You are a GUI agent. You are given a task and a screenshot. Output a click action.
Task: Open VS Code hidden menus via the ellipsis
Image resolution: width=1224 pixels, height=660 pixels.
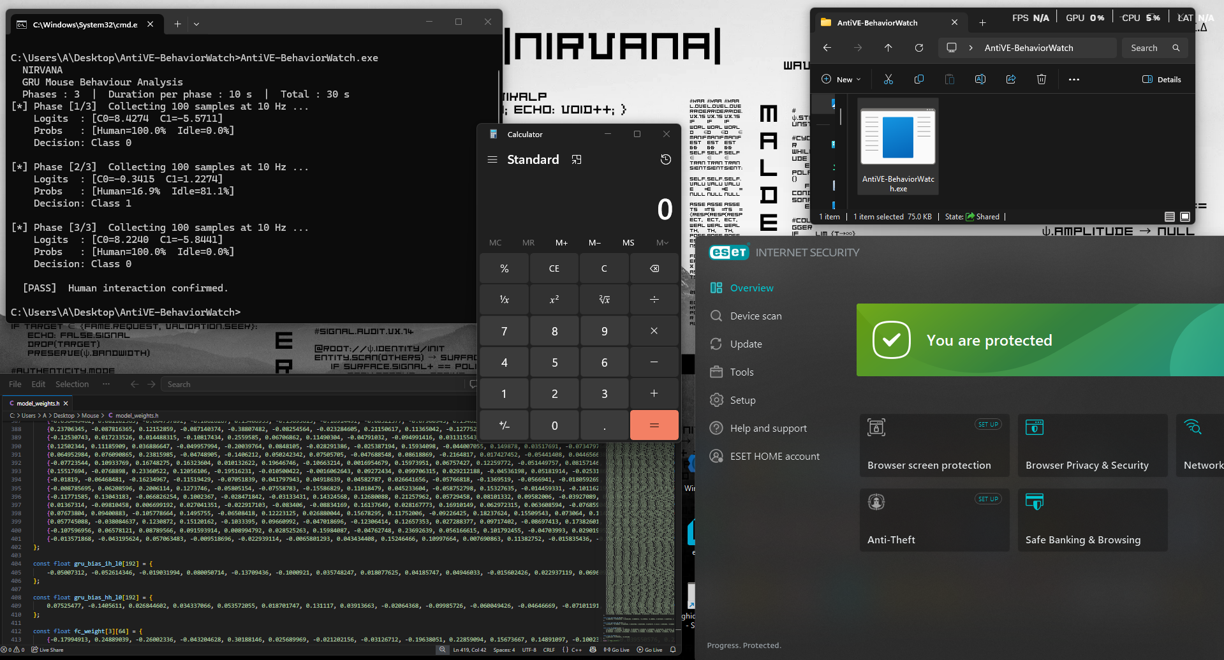click(106, 384)
